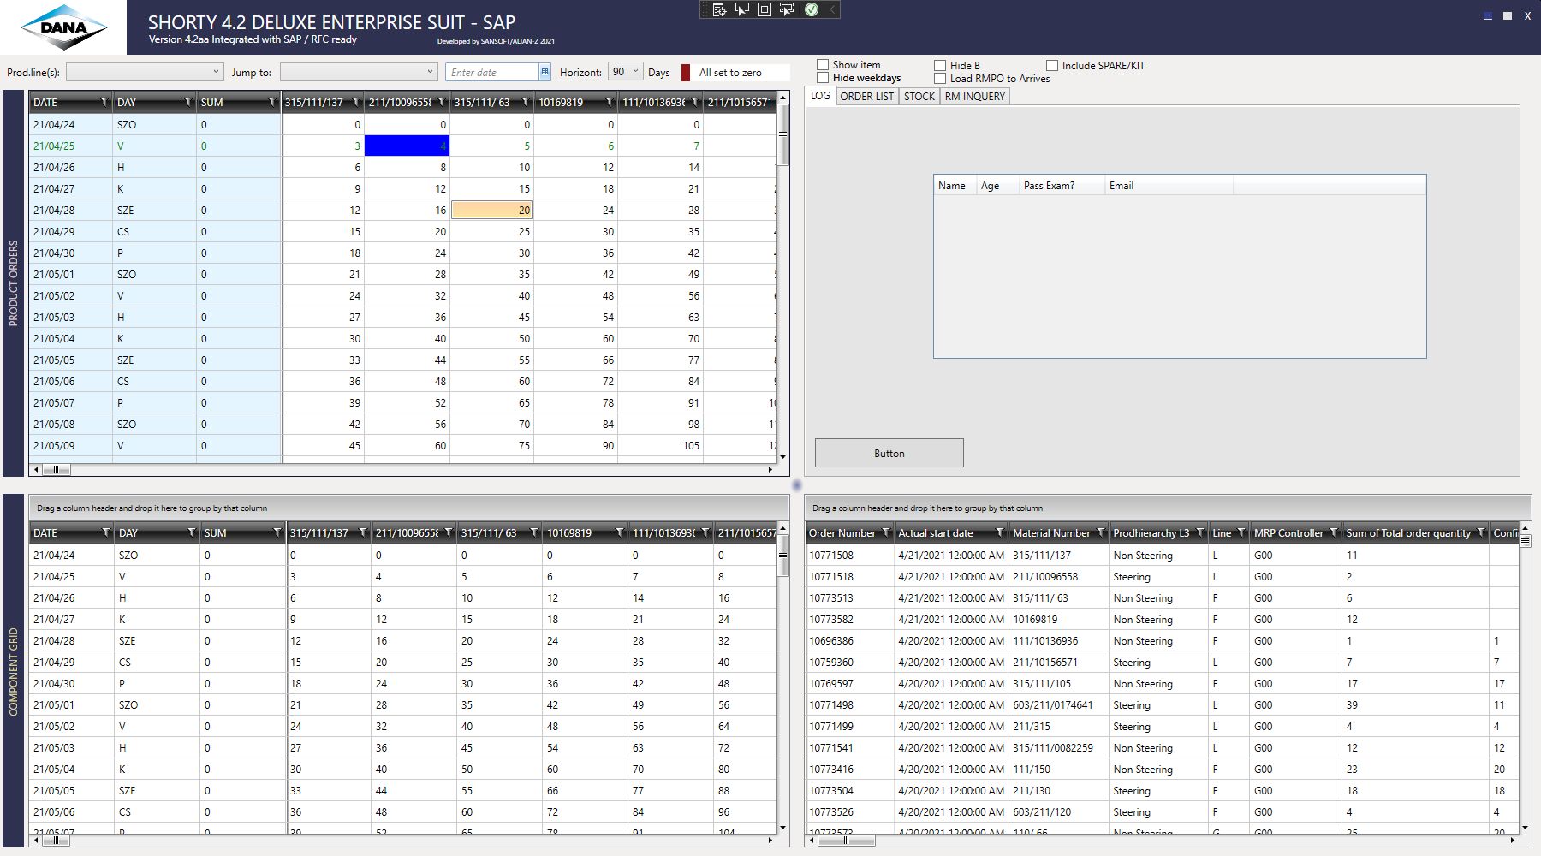Viewport: 1541px width, 856px height.
Task: Filter the DAY column in Component Grid
Action: (x=192, y=533)
